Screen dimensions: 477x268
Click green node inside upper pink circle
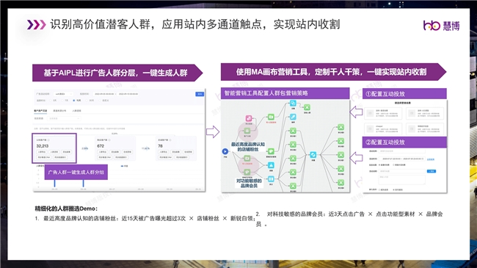click(247, 131)
